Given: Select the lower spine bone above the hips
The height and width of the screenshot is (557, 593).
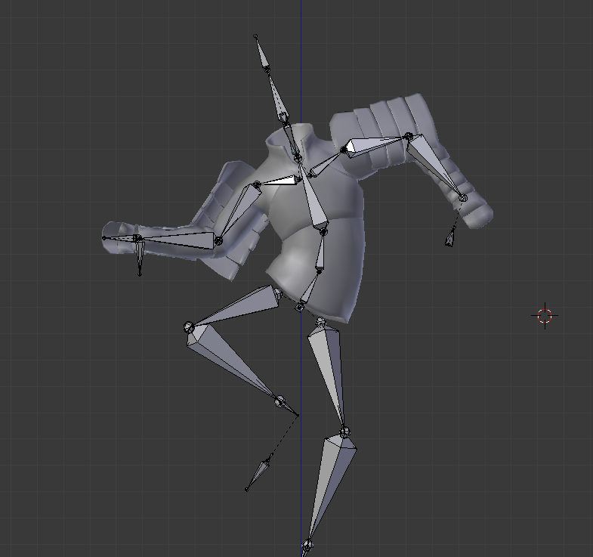Looking at the screenshot, I should 310,289.
